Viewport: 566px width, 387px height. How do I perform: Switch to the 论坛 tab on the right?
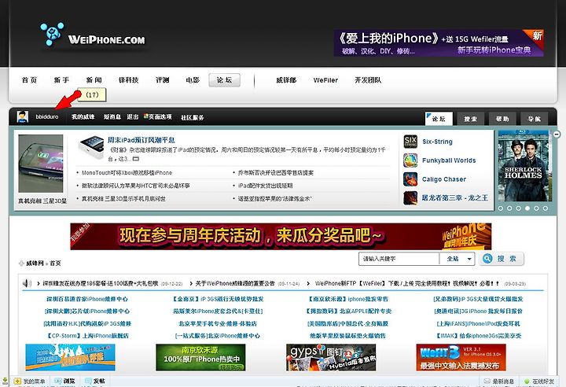[x=439, y=119]
